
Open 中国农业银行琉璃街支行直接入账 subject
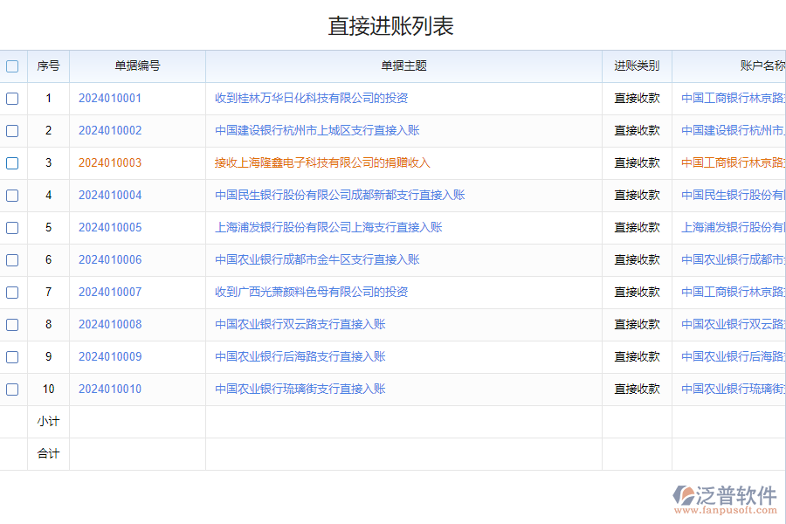(x=300, y=390)
